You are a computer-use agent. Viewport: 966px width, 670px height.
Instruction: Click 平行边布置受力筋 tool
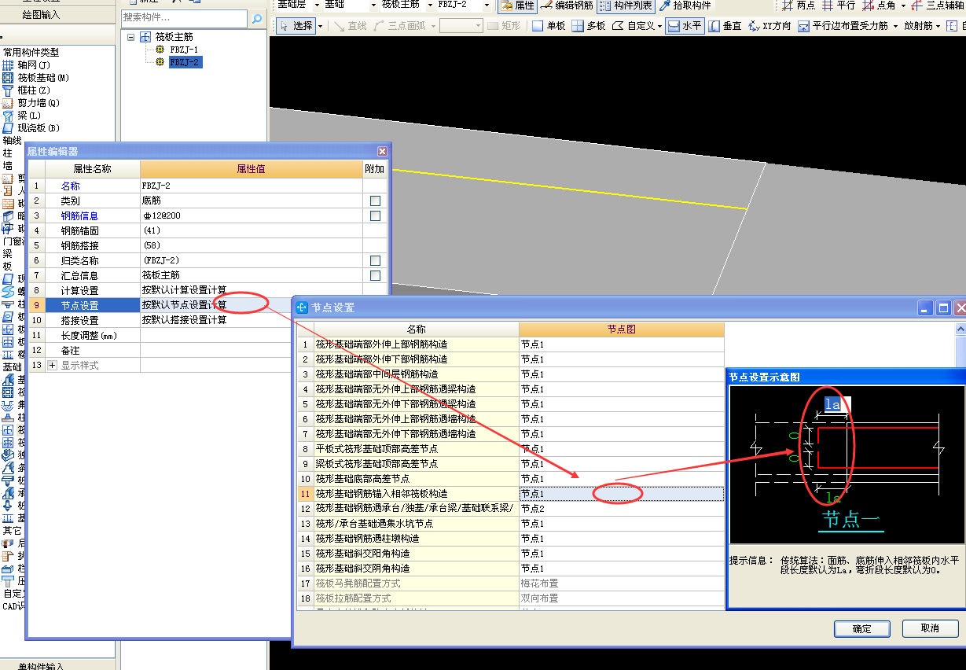(x=843, y=25)
